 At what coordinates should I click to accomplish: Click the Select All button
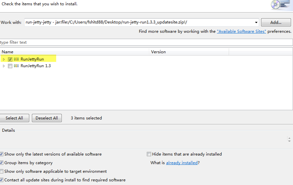(14, 118)
